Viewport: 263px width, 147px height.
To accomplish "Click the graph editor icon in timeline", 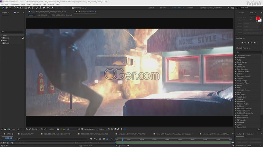I will (x=112, y=139).
